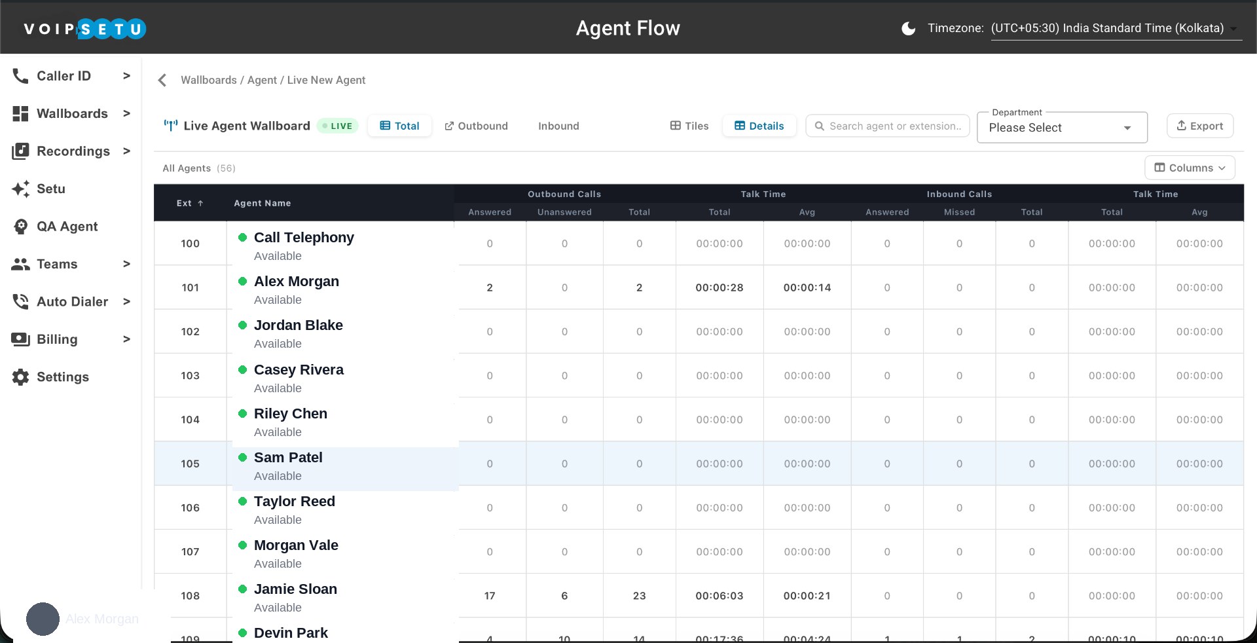Click All Agents (56) label

199,168
